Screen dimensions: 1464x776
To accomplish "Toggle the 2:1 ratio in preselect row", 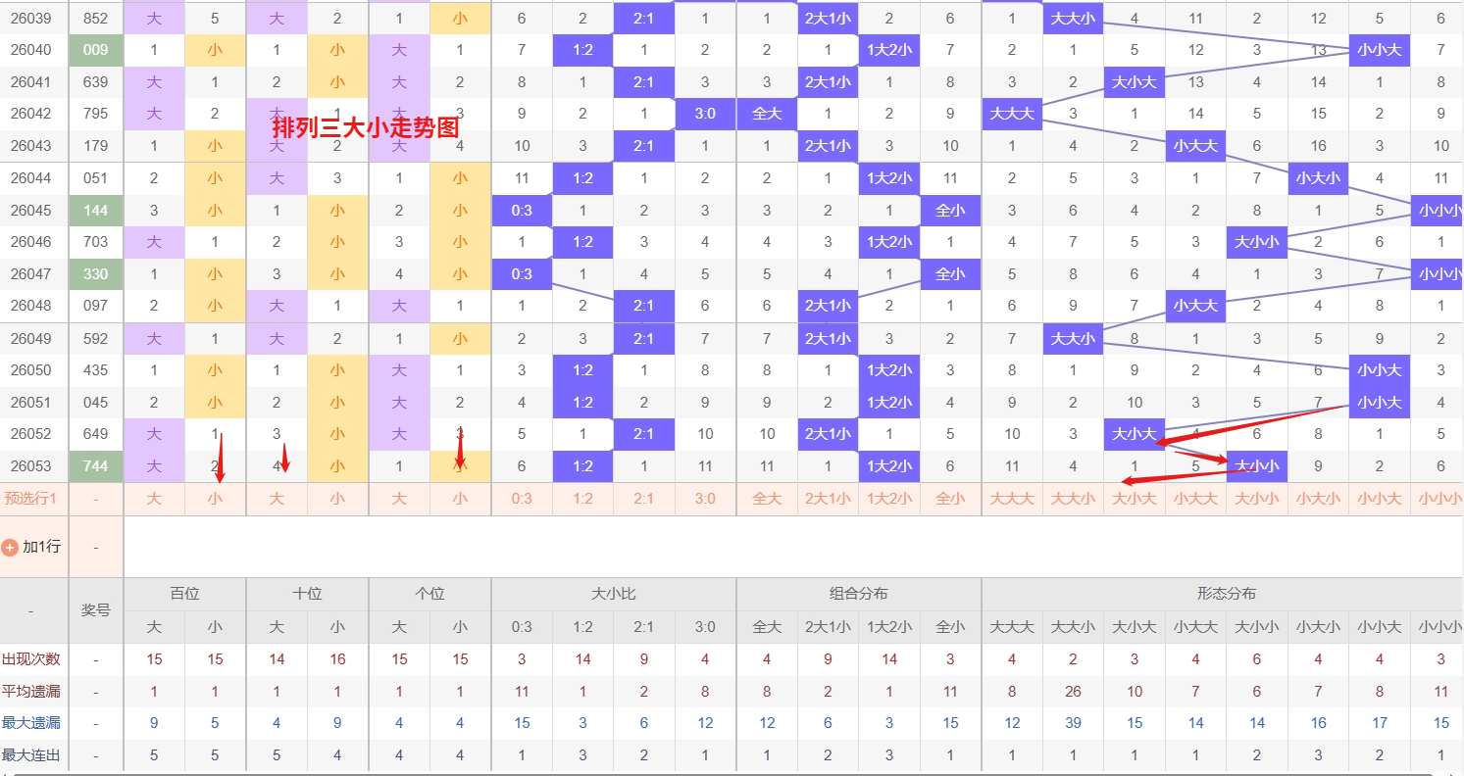I will pyautogui.click(x=643, y=498).
